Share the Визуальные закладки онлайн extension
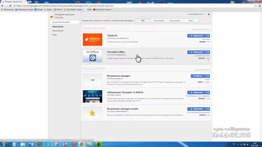 (x=208, y=109)
